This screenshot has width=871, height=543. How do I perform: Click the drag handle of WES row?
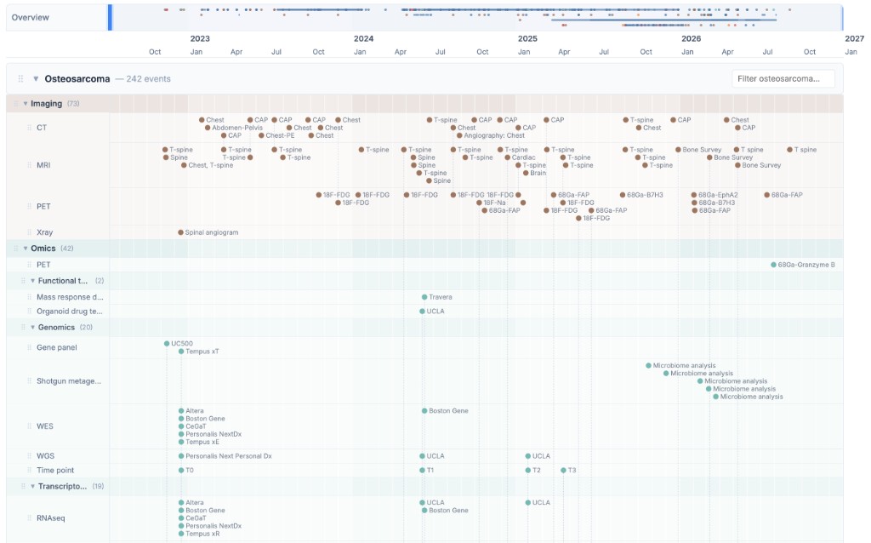click(x=30, y=426)
